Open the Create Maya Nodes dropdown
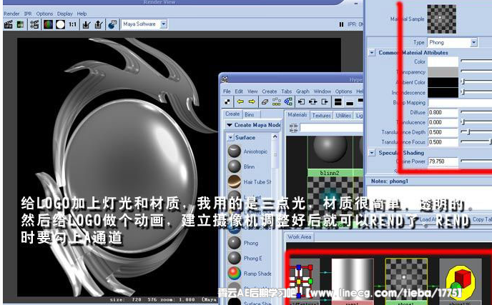The image size is (492, 305). pyautogui.click(x=252, y=125)
